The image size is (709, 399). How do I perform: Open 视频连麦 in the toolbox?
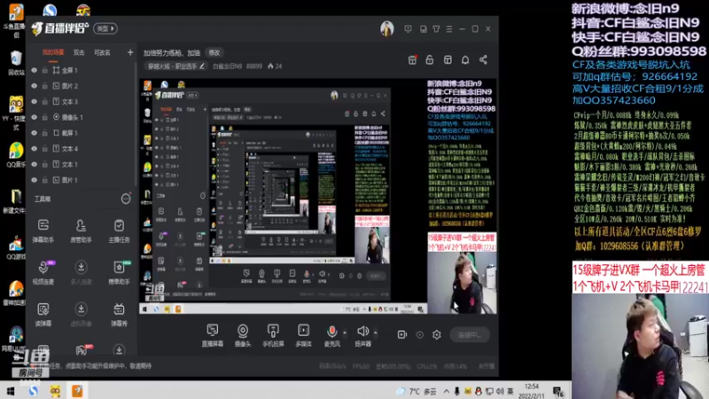click(x=43, y=270)
